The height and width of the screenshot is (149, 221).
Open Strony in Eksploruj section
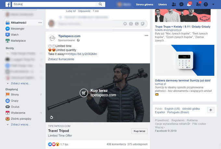15,95
